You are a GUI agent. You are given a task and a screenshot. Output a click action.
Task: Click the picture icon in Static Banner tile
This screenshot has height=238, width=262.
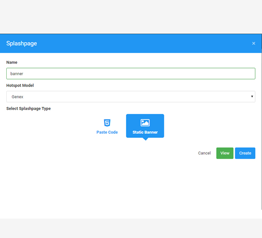145,123
